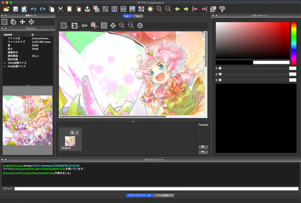Select the lasso tool in the edit mode panel
Screen dimensions: 301x203
click(13, 22)
